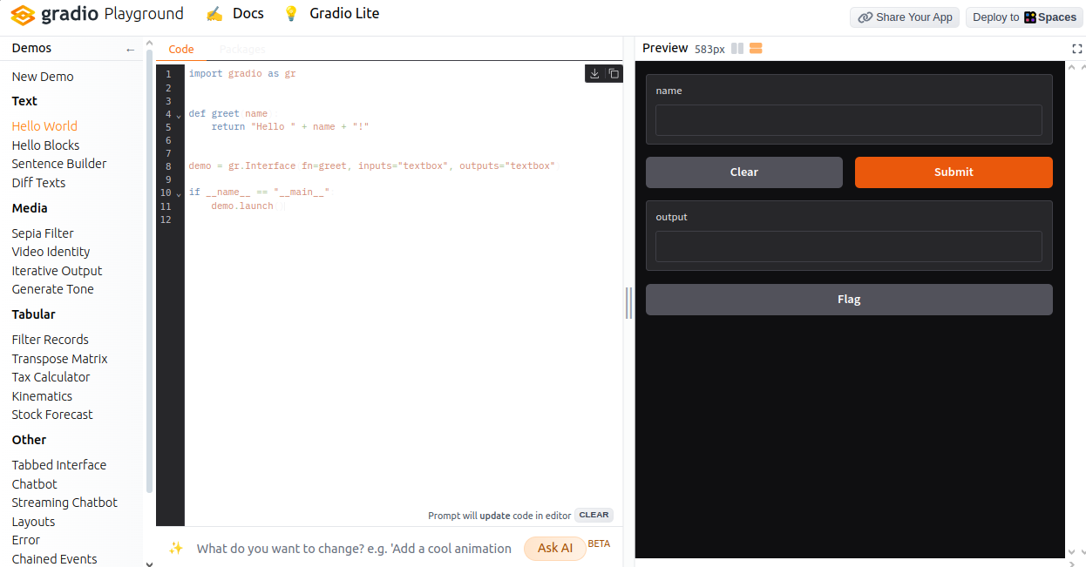1086x567 pixels.
Task: Click the 'import gradio as gr' code line
Action: coord(242,75)
